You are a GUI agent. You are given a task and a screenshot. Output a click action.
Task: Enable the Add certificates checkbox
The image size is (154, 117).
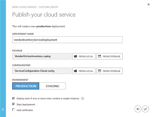click(13, 110)
